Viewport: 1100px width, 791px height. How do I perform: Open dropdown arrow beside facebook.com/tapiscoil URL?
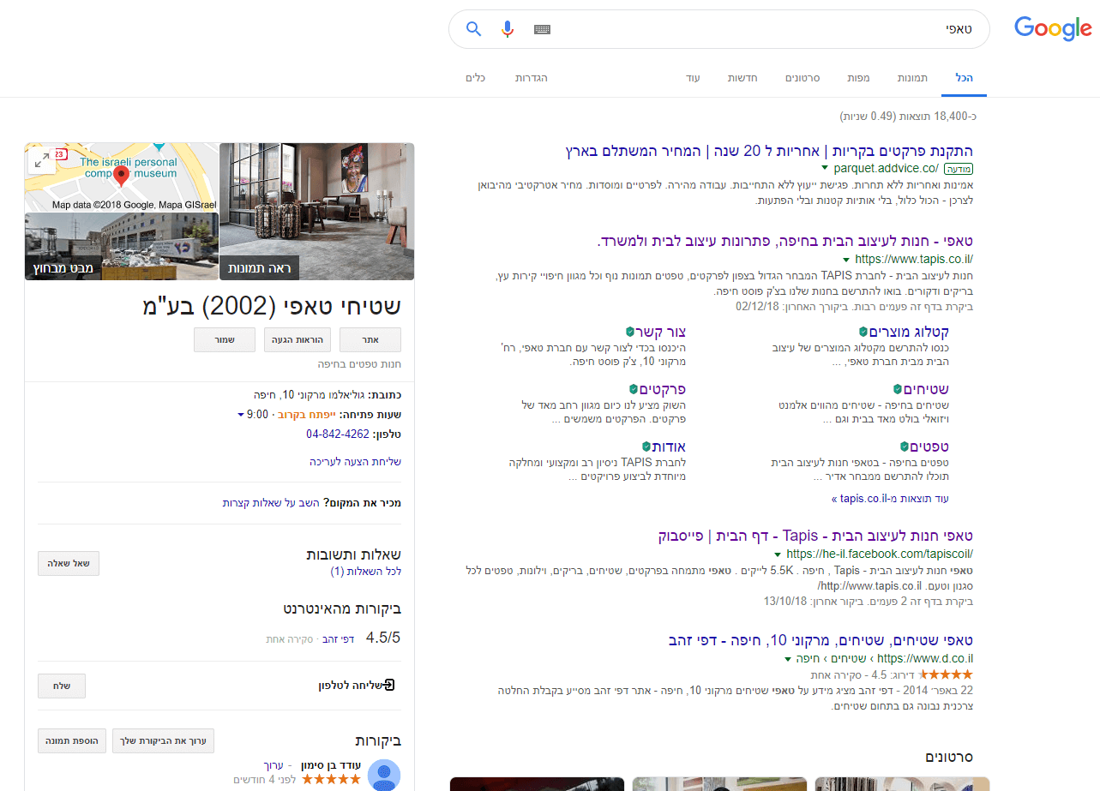click(x=778, y=554)
